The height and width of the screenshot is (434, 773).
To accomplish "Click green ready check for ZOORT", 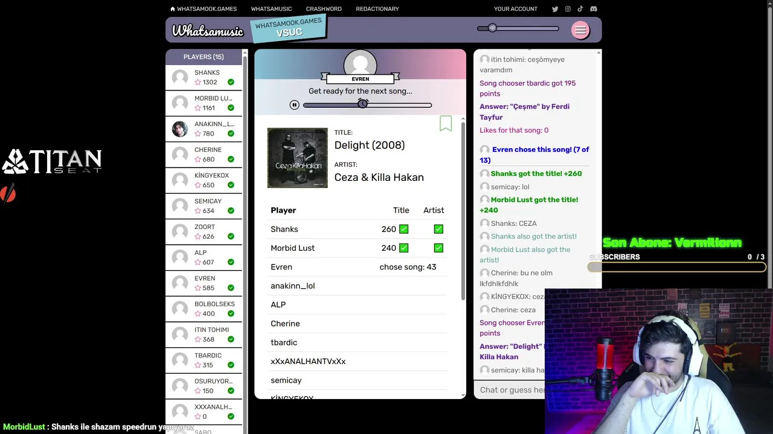I will [231, 236].
